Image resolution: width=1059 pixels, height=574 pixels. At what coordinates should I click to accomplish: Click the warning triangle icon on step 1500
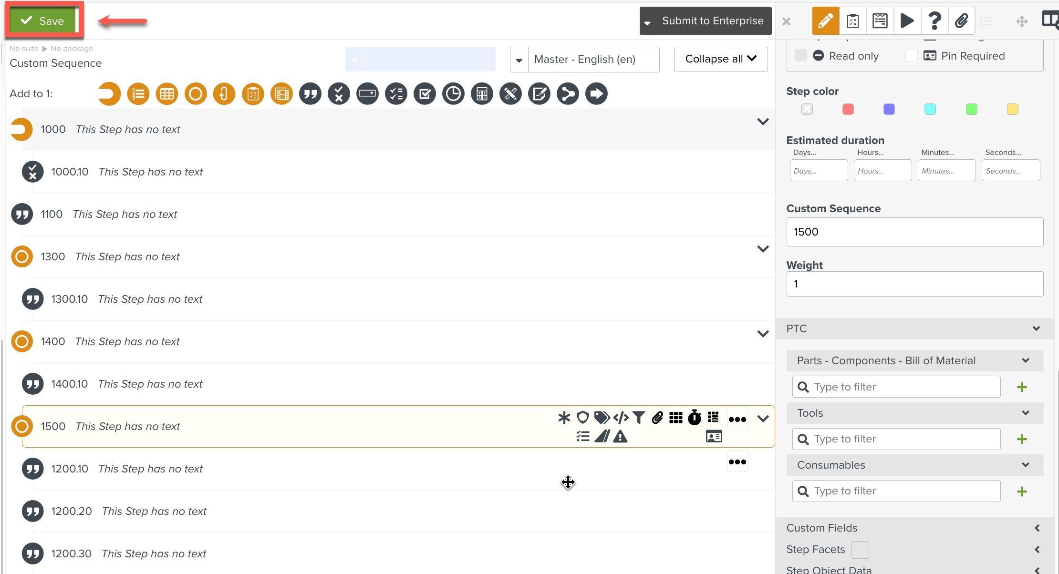click(620, 436)
